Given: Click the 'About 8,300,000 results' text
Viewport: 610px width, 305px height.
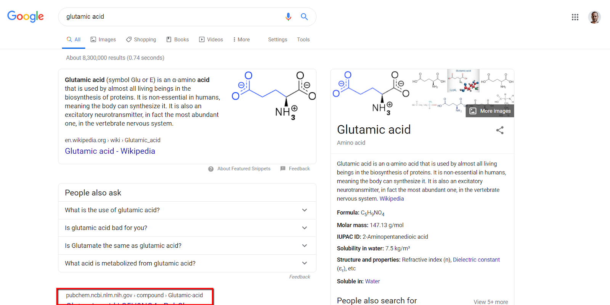Looking at the screenshot, I should pyautogui.click(x=115, y=58).
